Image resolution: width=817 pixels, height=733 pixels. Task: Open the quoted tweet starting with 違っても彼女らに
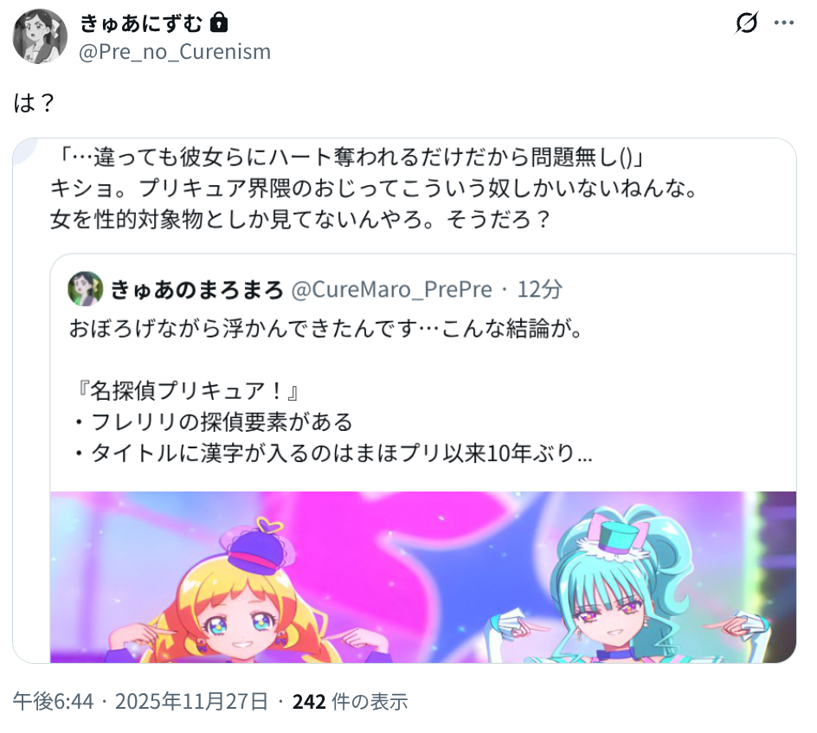(404, 400)
